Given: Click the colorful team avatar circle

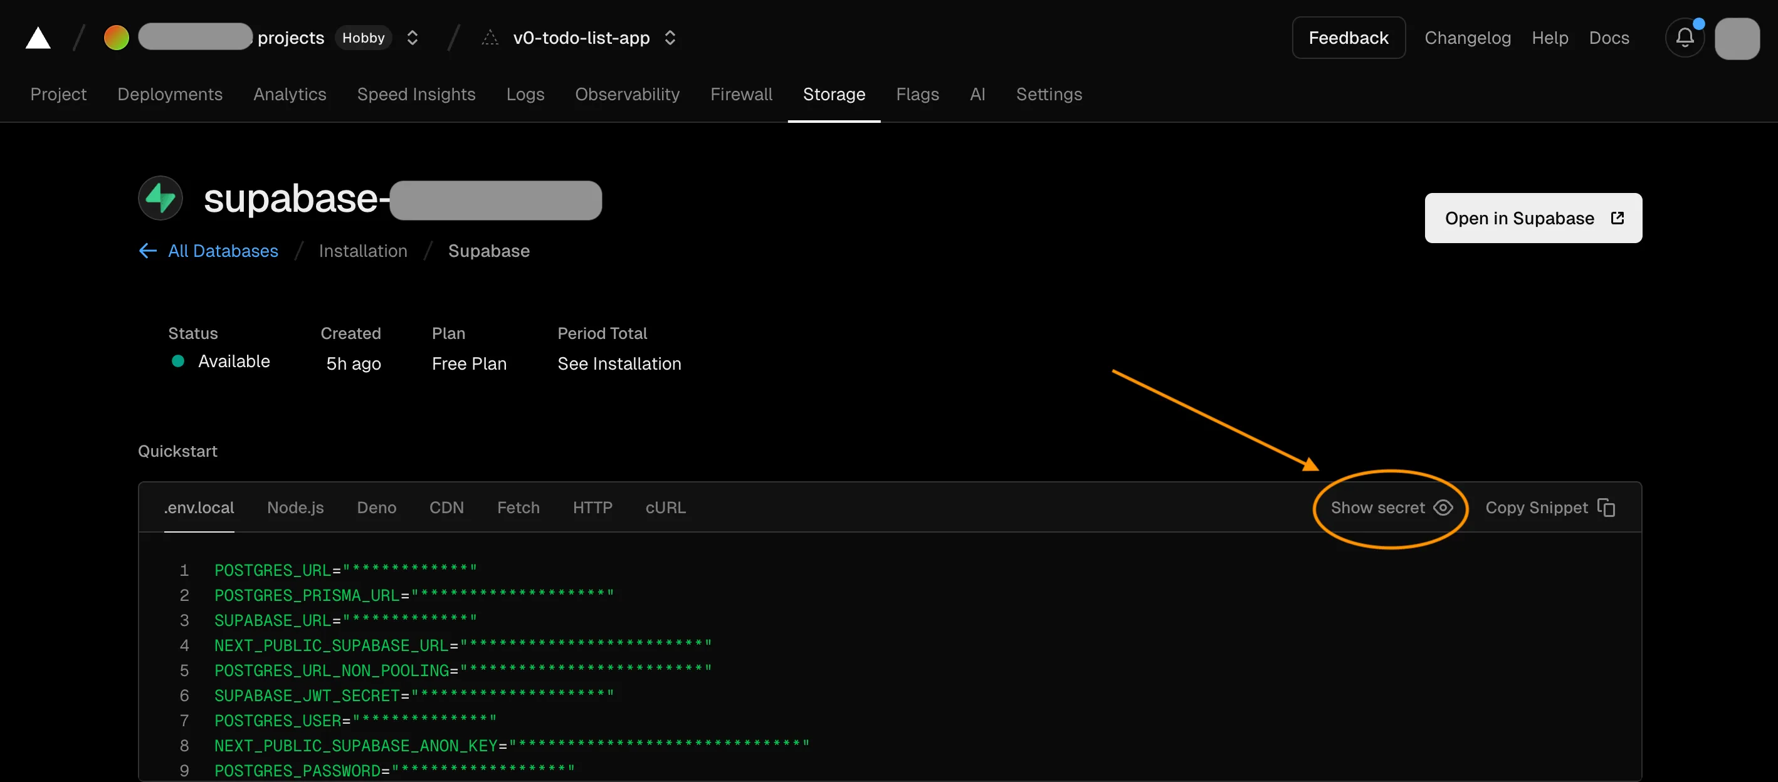Looking at the screenshot, I should tap(116, 38).
